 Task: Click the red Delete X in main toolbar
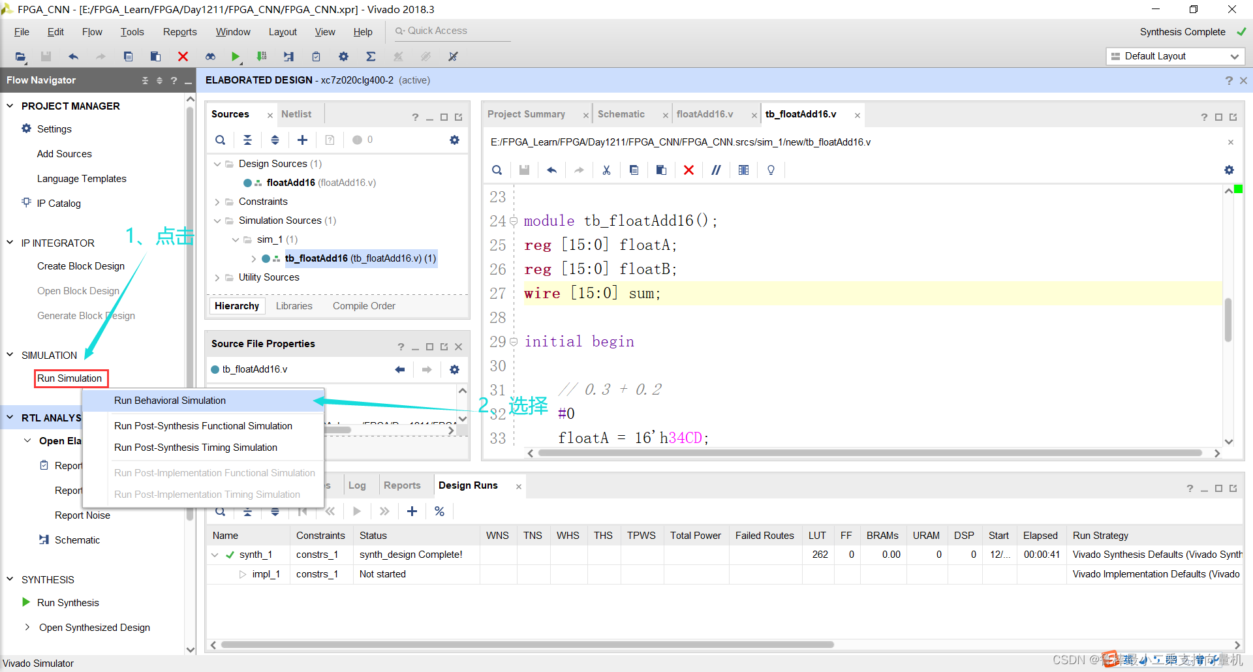tap(183, 57)
